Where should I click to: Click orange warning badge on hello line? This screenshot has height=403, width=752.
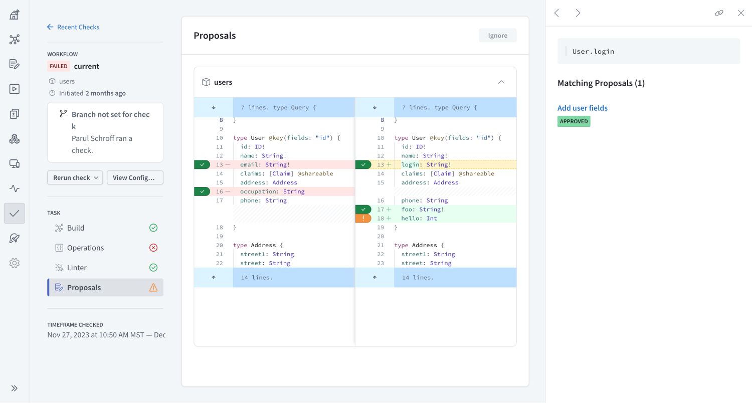tap(363, 219)
